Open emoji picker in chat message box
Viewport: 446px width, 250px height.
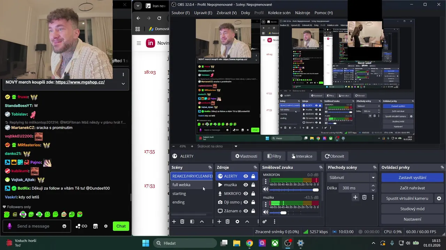pyautogui.click(x=64, y=226)
